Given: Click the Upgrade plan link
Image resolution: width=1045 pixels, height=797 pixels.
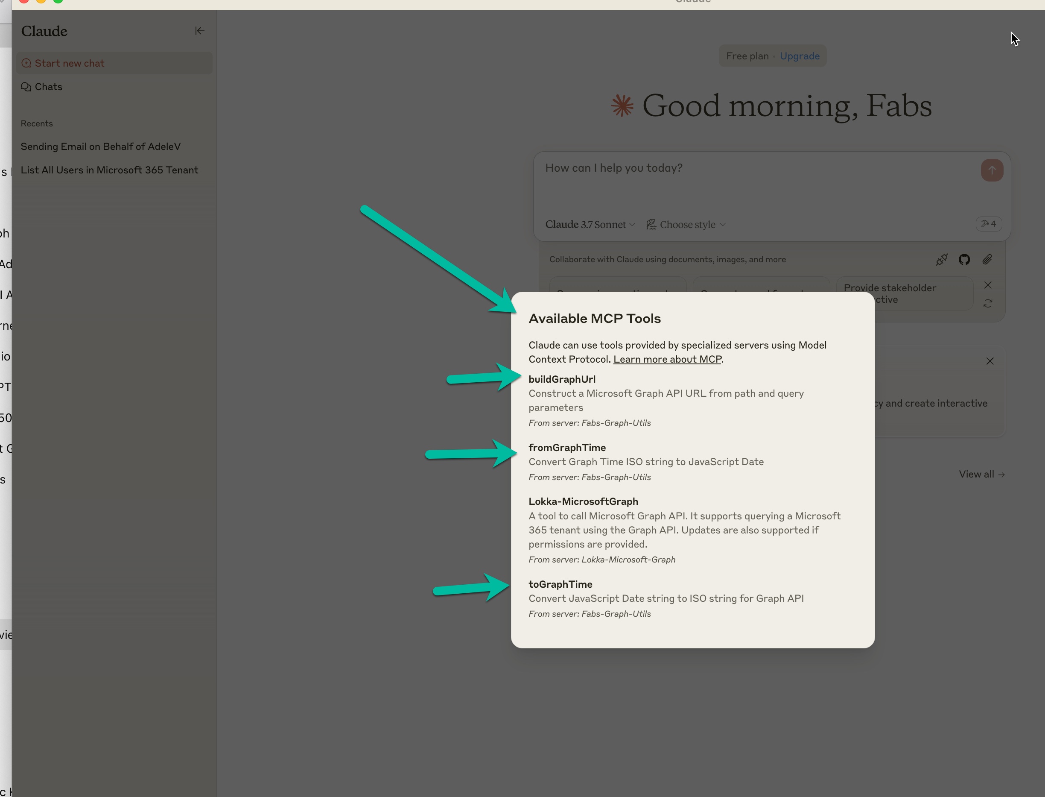Looking at the screenshot, I should pyautogui.click(x=800, y=56).
